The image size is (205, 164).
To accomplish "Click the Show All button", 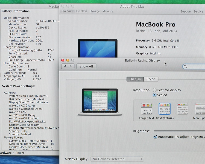I will [86, 66].
